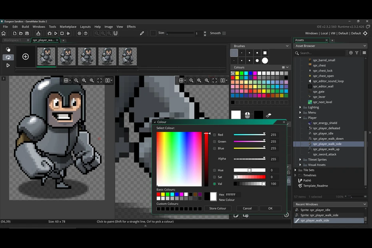Zoom out on the left canvas
The height and width of the screenshot is (248, 372).
click(x=76, y=80)
